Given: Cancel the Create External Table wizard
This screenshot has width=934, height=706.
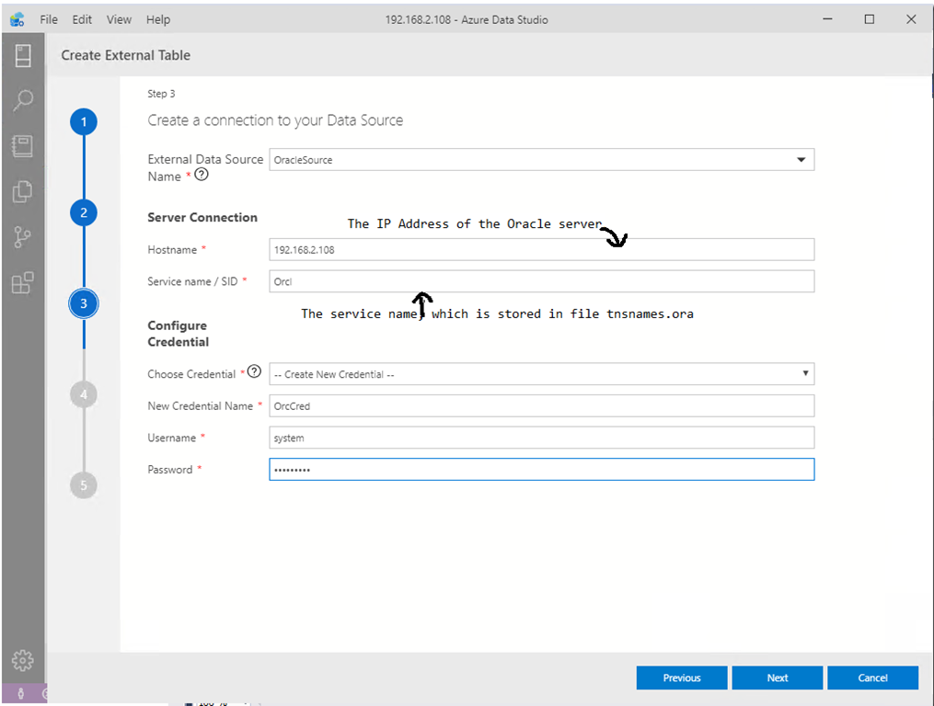Looking at the screenshot, I should [872, 678].
